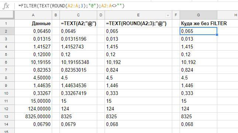The width and height of the screenshot is (238, 133).
Task: Select cell 1,44634536 in column C
Action: point(78,85)
